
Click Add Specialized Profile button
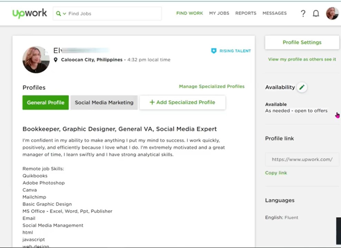(x=182, y=102)
